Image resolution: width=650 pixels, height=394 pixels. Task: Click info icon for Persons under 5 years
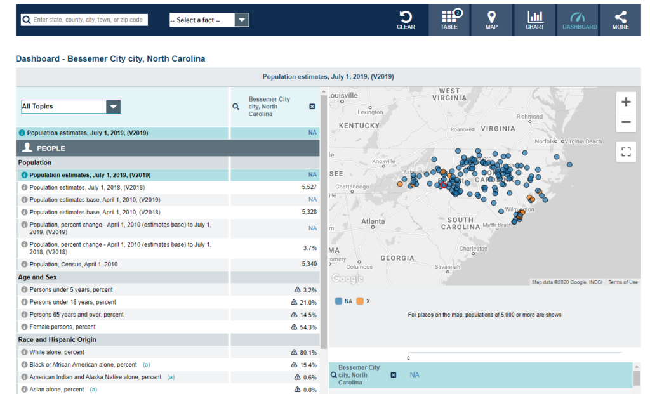[25, 289]
